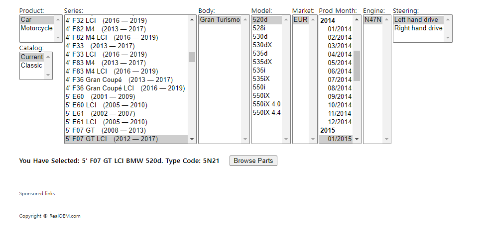Select the 535i model
Viewport: 486px width, 235px height.
coord(267,71)
